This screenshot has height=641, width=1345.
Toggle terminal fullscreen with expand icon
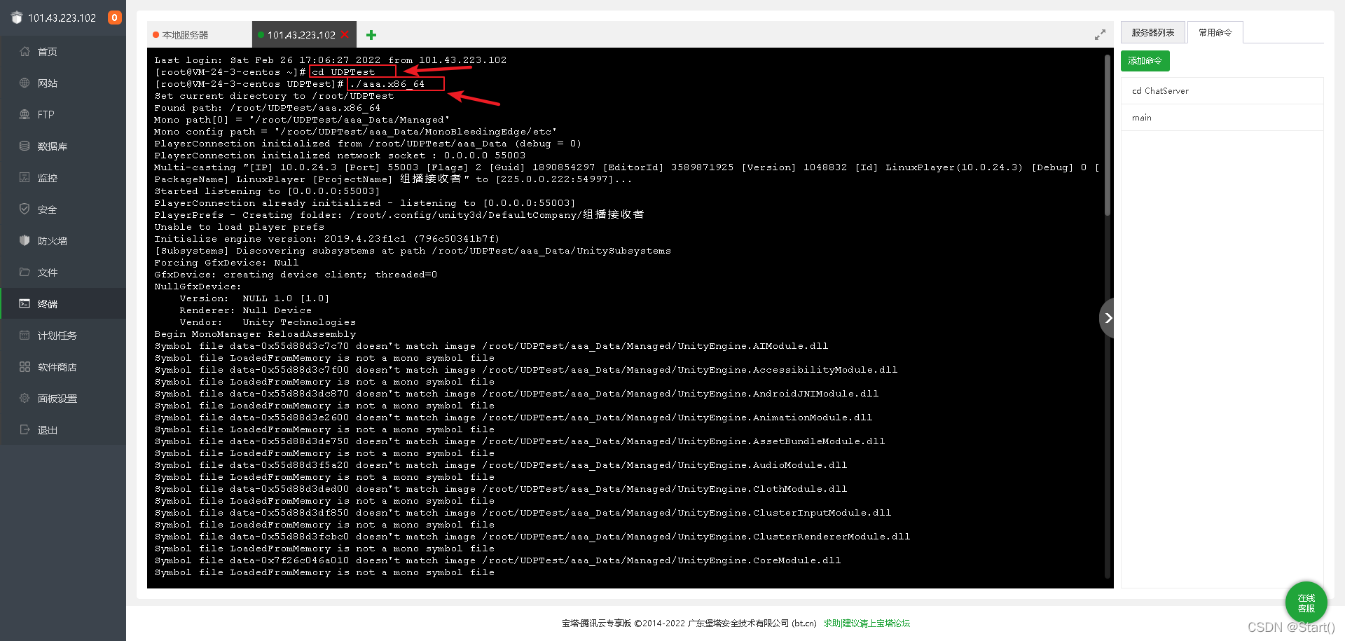click(x=1100, y=34)
